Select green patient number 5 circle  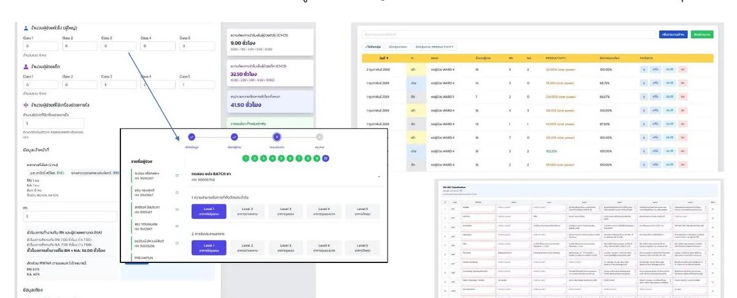[281, 158]
